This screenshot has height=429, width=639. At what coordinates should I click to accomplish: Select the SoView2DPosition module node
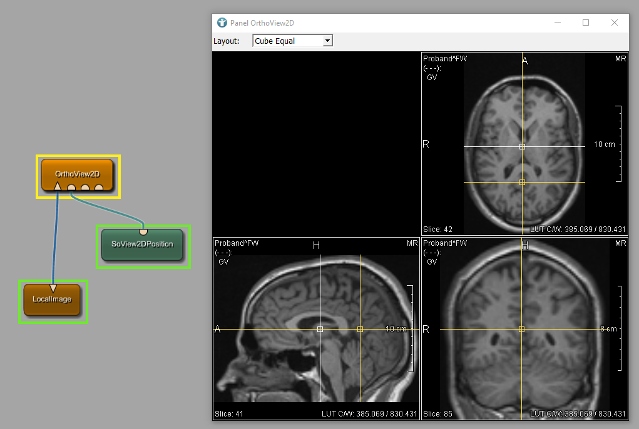[142, 244]
